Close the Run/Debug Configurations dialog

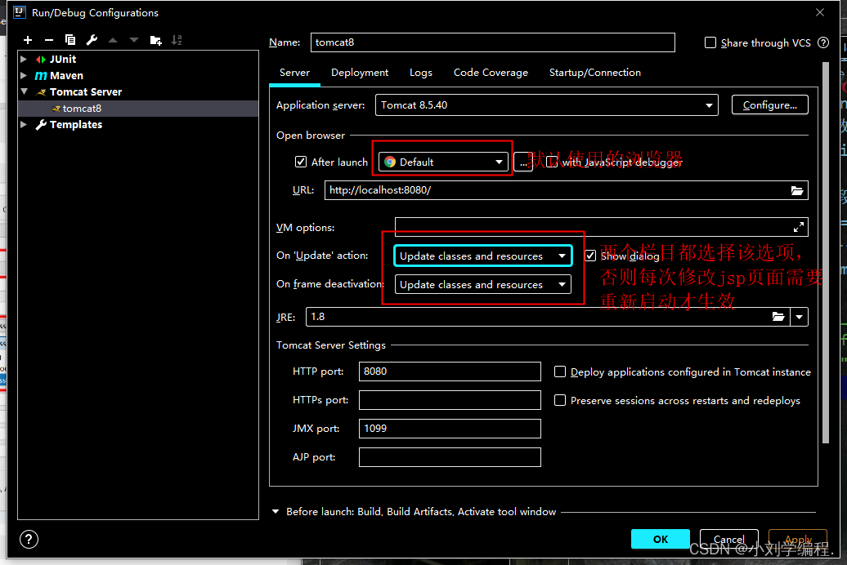point(820,12)
